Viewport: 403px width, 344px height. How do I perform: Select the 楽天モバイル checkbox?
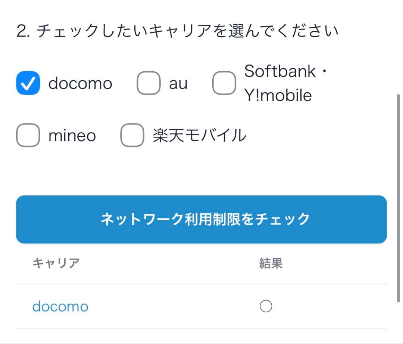pos(132,135)
